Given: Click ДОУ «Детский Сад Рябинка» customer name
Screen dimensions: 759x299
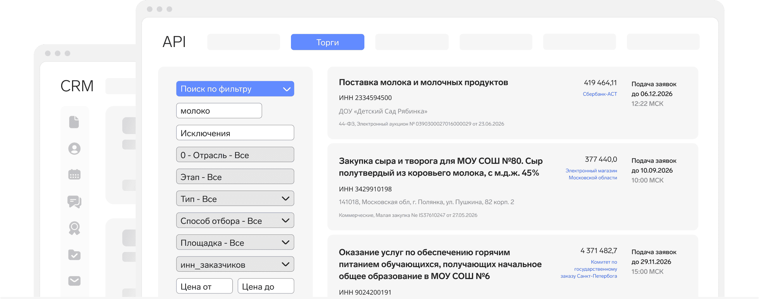Looking at the screenshot, I should (383, 111).
